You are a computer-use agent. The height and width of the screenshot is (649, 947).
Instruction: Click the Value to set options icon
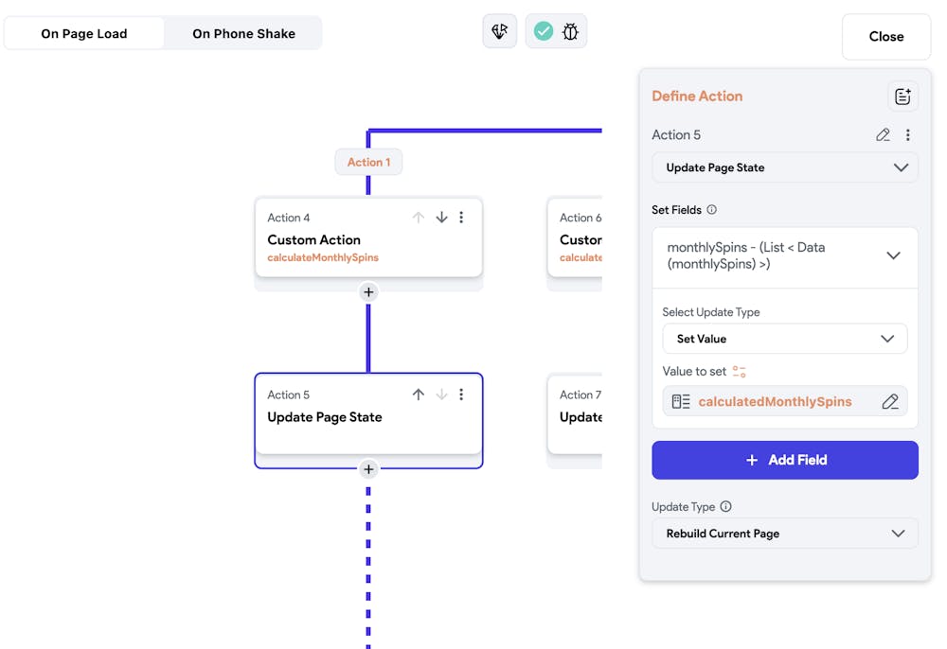coord(740,372)
